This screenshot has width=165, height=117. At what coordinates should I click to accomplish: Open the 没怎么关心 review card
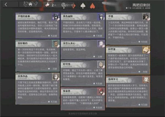tap(83, 49)
